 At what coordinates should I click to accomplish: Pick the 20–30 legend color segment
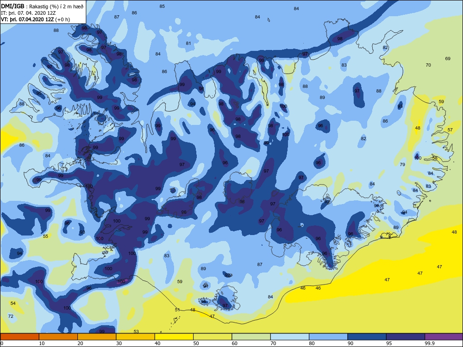pos(97,337)
